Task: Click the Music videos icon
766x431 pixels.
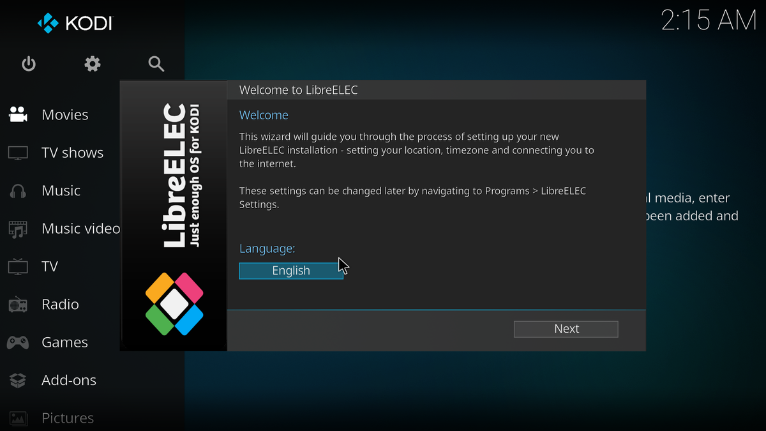Action: 18,229
